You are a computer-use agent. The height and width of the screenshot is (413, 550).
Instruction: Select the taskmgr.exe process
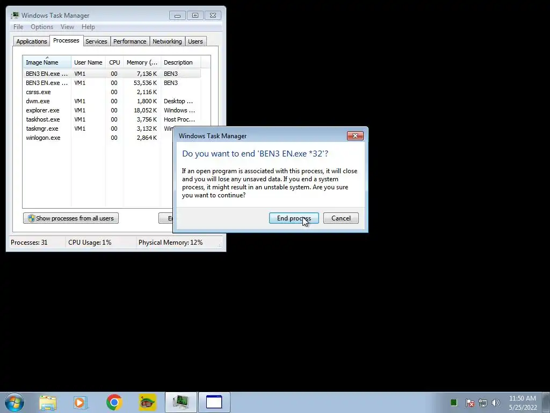pos(98,129)
